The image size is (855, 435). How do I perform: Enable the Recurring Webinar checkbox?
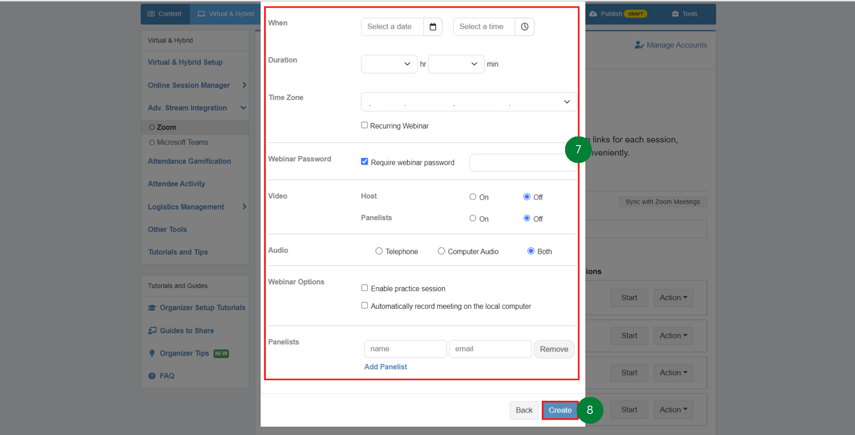[364, 125]
